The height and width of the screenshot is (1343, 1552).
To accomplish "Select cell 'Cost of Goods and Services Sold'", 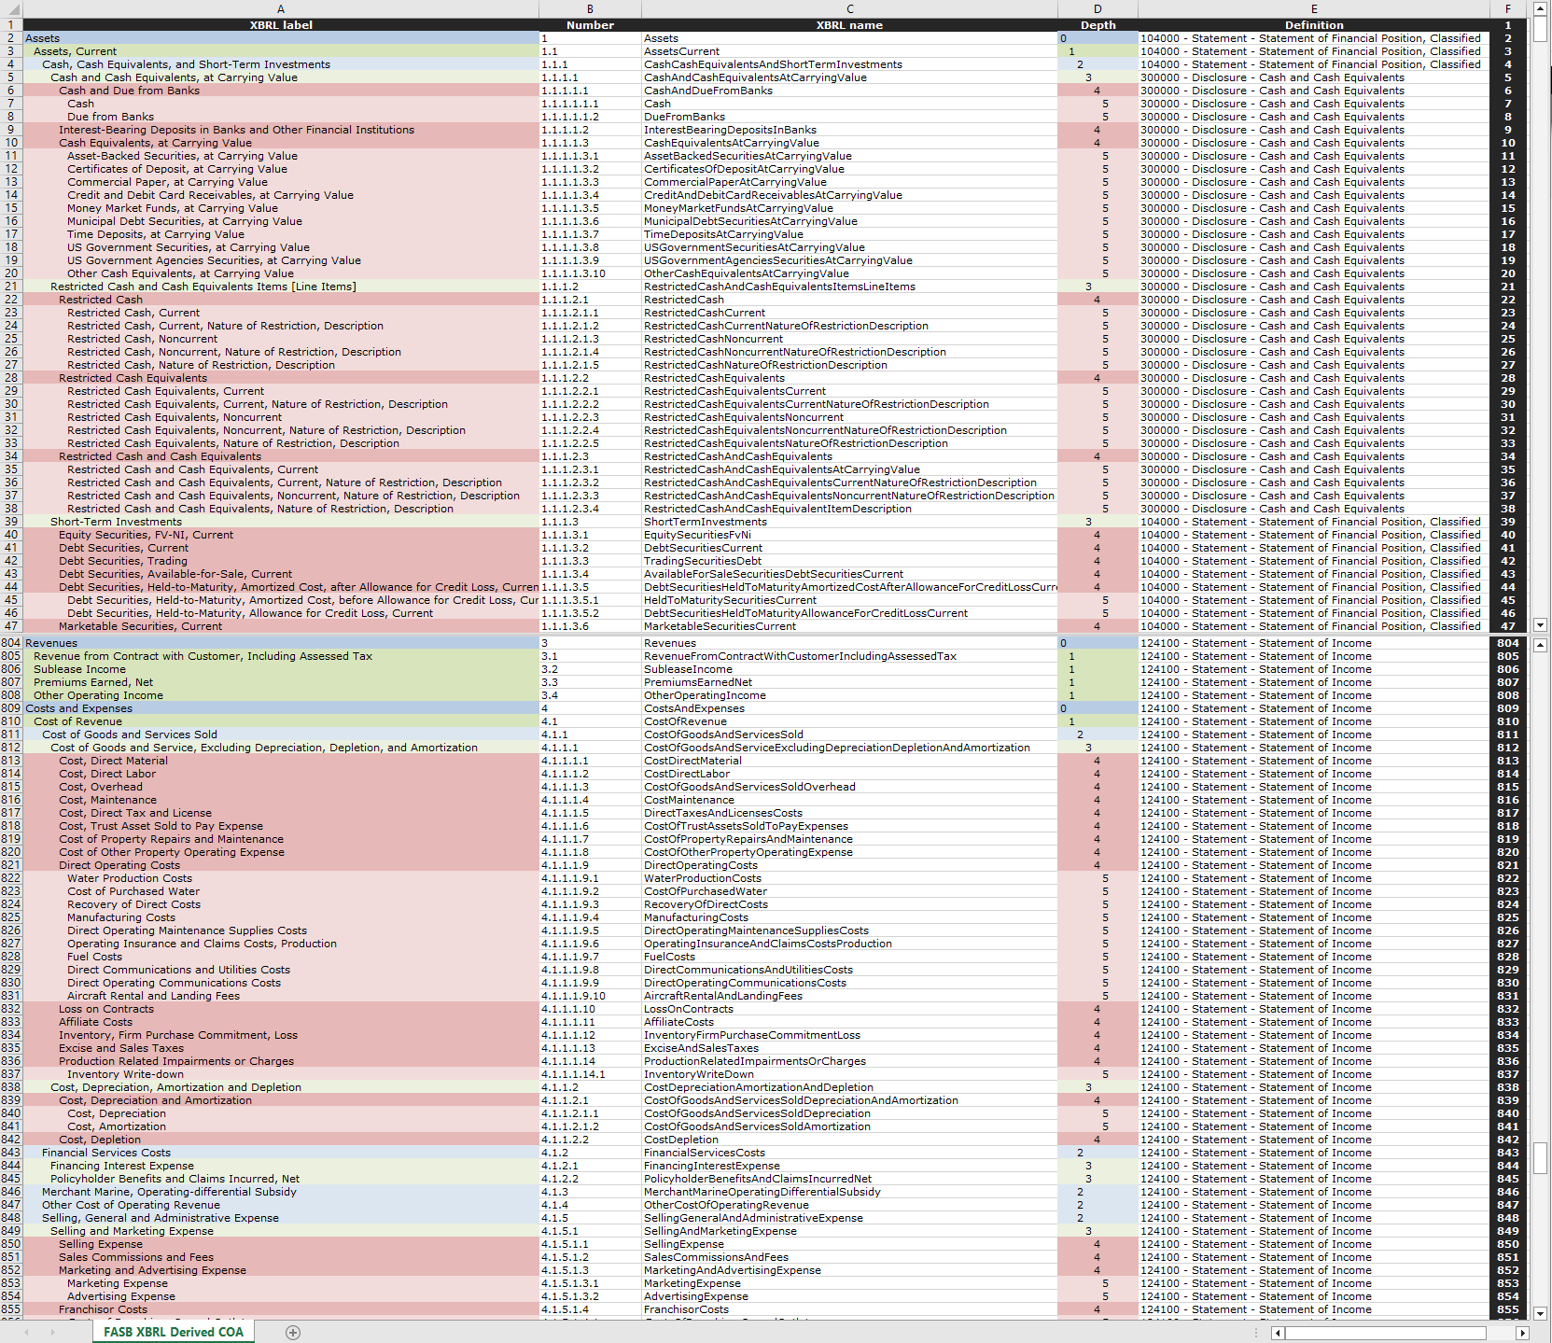I will click(x=281, y=734).
